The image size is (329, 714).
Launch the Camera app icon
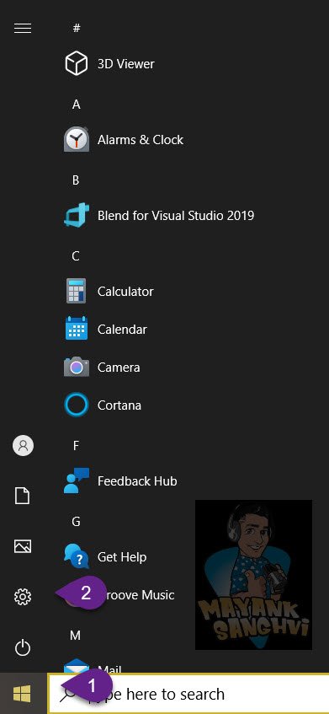(x=77, y=367)
